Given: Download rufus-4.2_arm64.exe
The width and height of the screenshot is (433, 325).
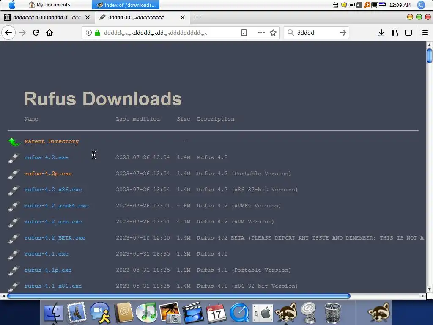Looking at the screenshot, I should (57, 205).
